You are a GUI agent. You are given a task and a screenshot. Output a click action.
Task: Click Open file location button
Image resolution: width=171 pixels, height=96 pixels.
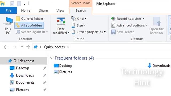click(157, 26)
